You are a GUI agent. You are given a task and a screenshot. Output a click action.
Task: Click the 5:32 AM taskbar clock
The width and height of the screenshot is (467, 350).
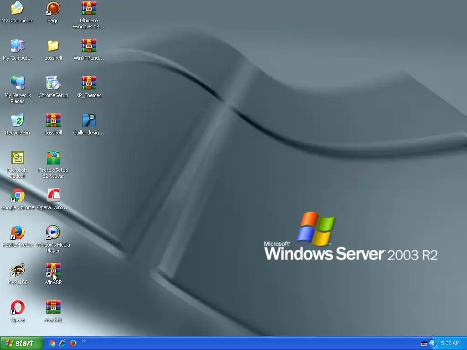[450, 344]
